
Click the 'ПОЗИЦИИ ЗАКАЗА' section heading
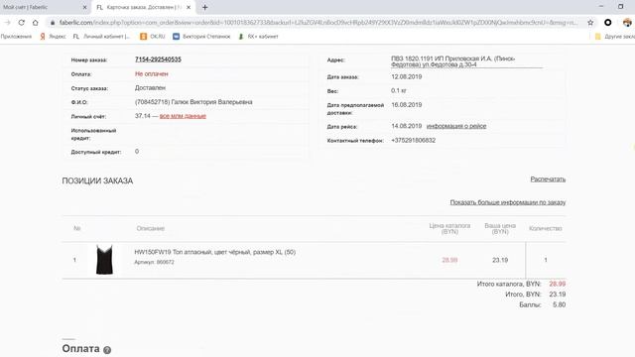(x=97, y=180)
